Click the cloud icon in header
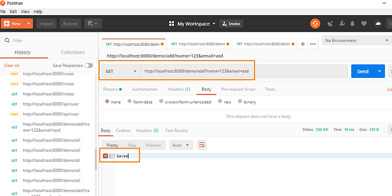Viewport: 392px width, 196px height. coord(378,24)
